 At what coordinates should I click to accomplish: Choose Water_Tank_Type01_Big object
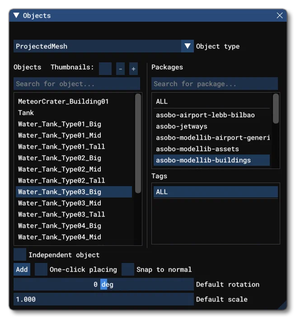[x=74, y=124]
